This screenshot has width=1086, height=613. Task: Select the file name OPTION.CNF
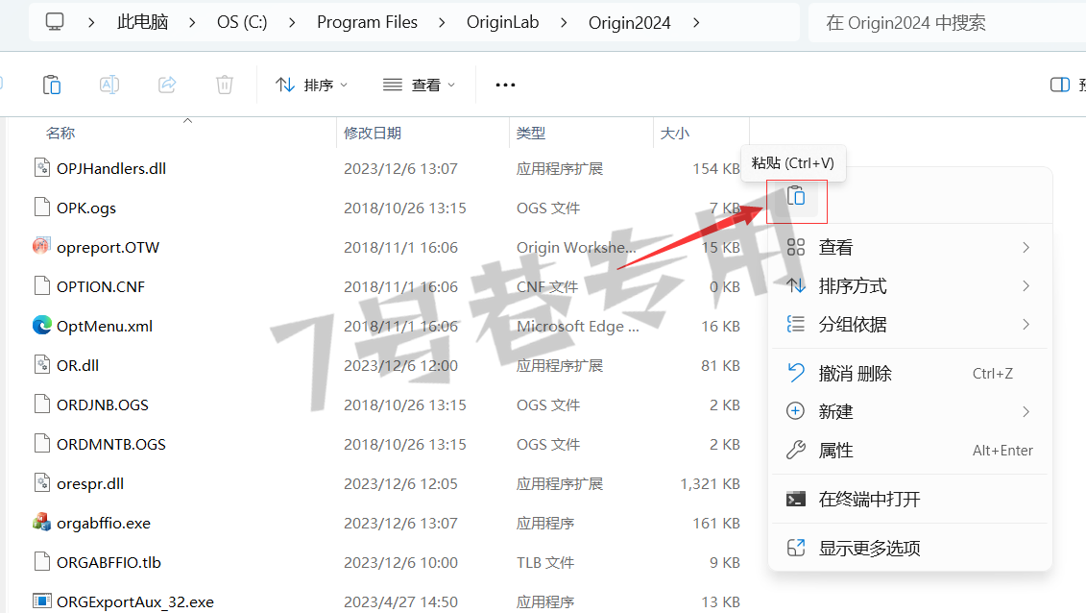click(101, 286)
